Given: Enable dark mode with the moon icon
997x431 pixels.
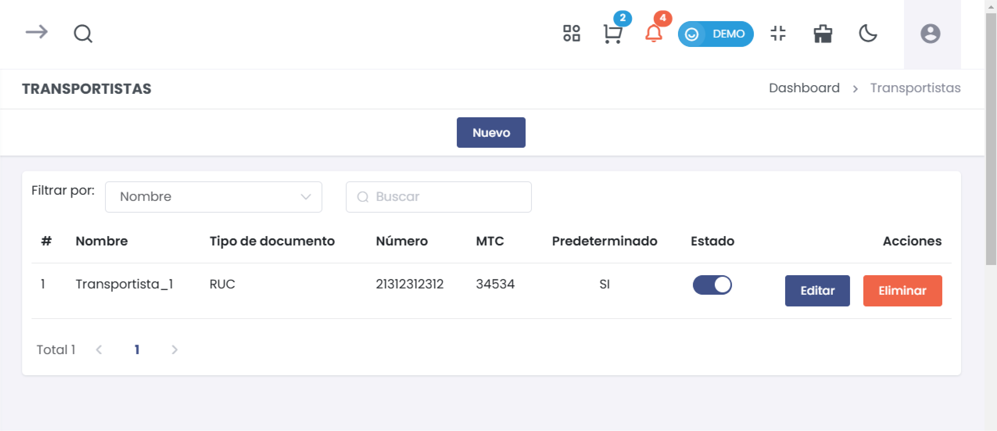Looking at the screenshot, I should pyautogui.click(x=868, y=34).
